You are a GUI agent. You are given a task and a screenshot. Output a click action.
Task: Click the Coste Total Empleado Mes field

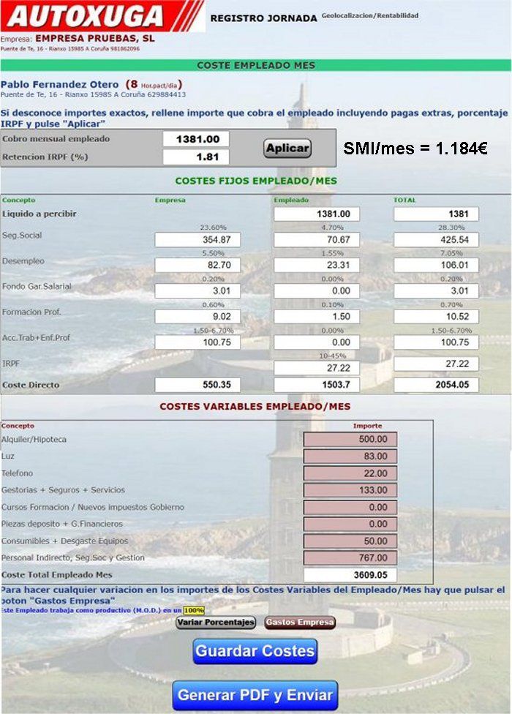(x=350, y=575)
